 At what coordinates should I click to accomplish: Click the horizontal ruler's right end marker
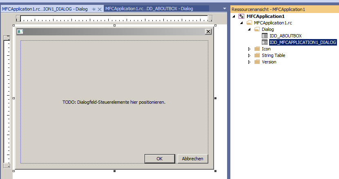point(210,19)
